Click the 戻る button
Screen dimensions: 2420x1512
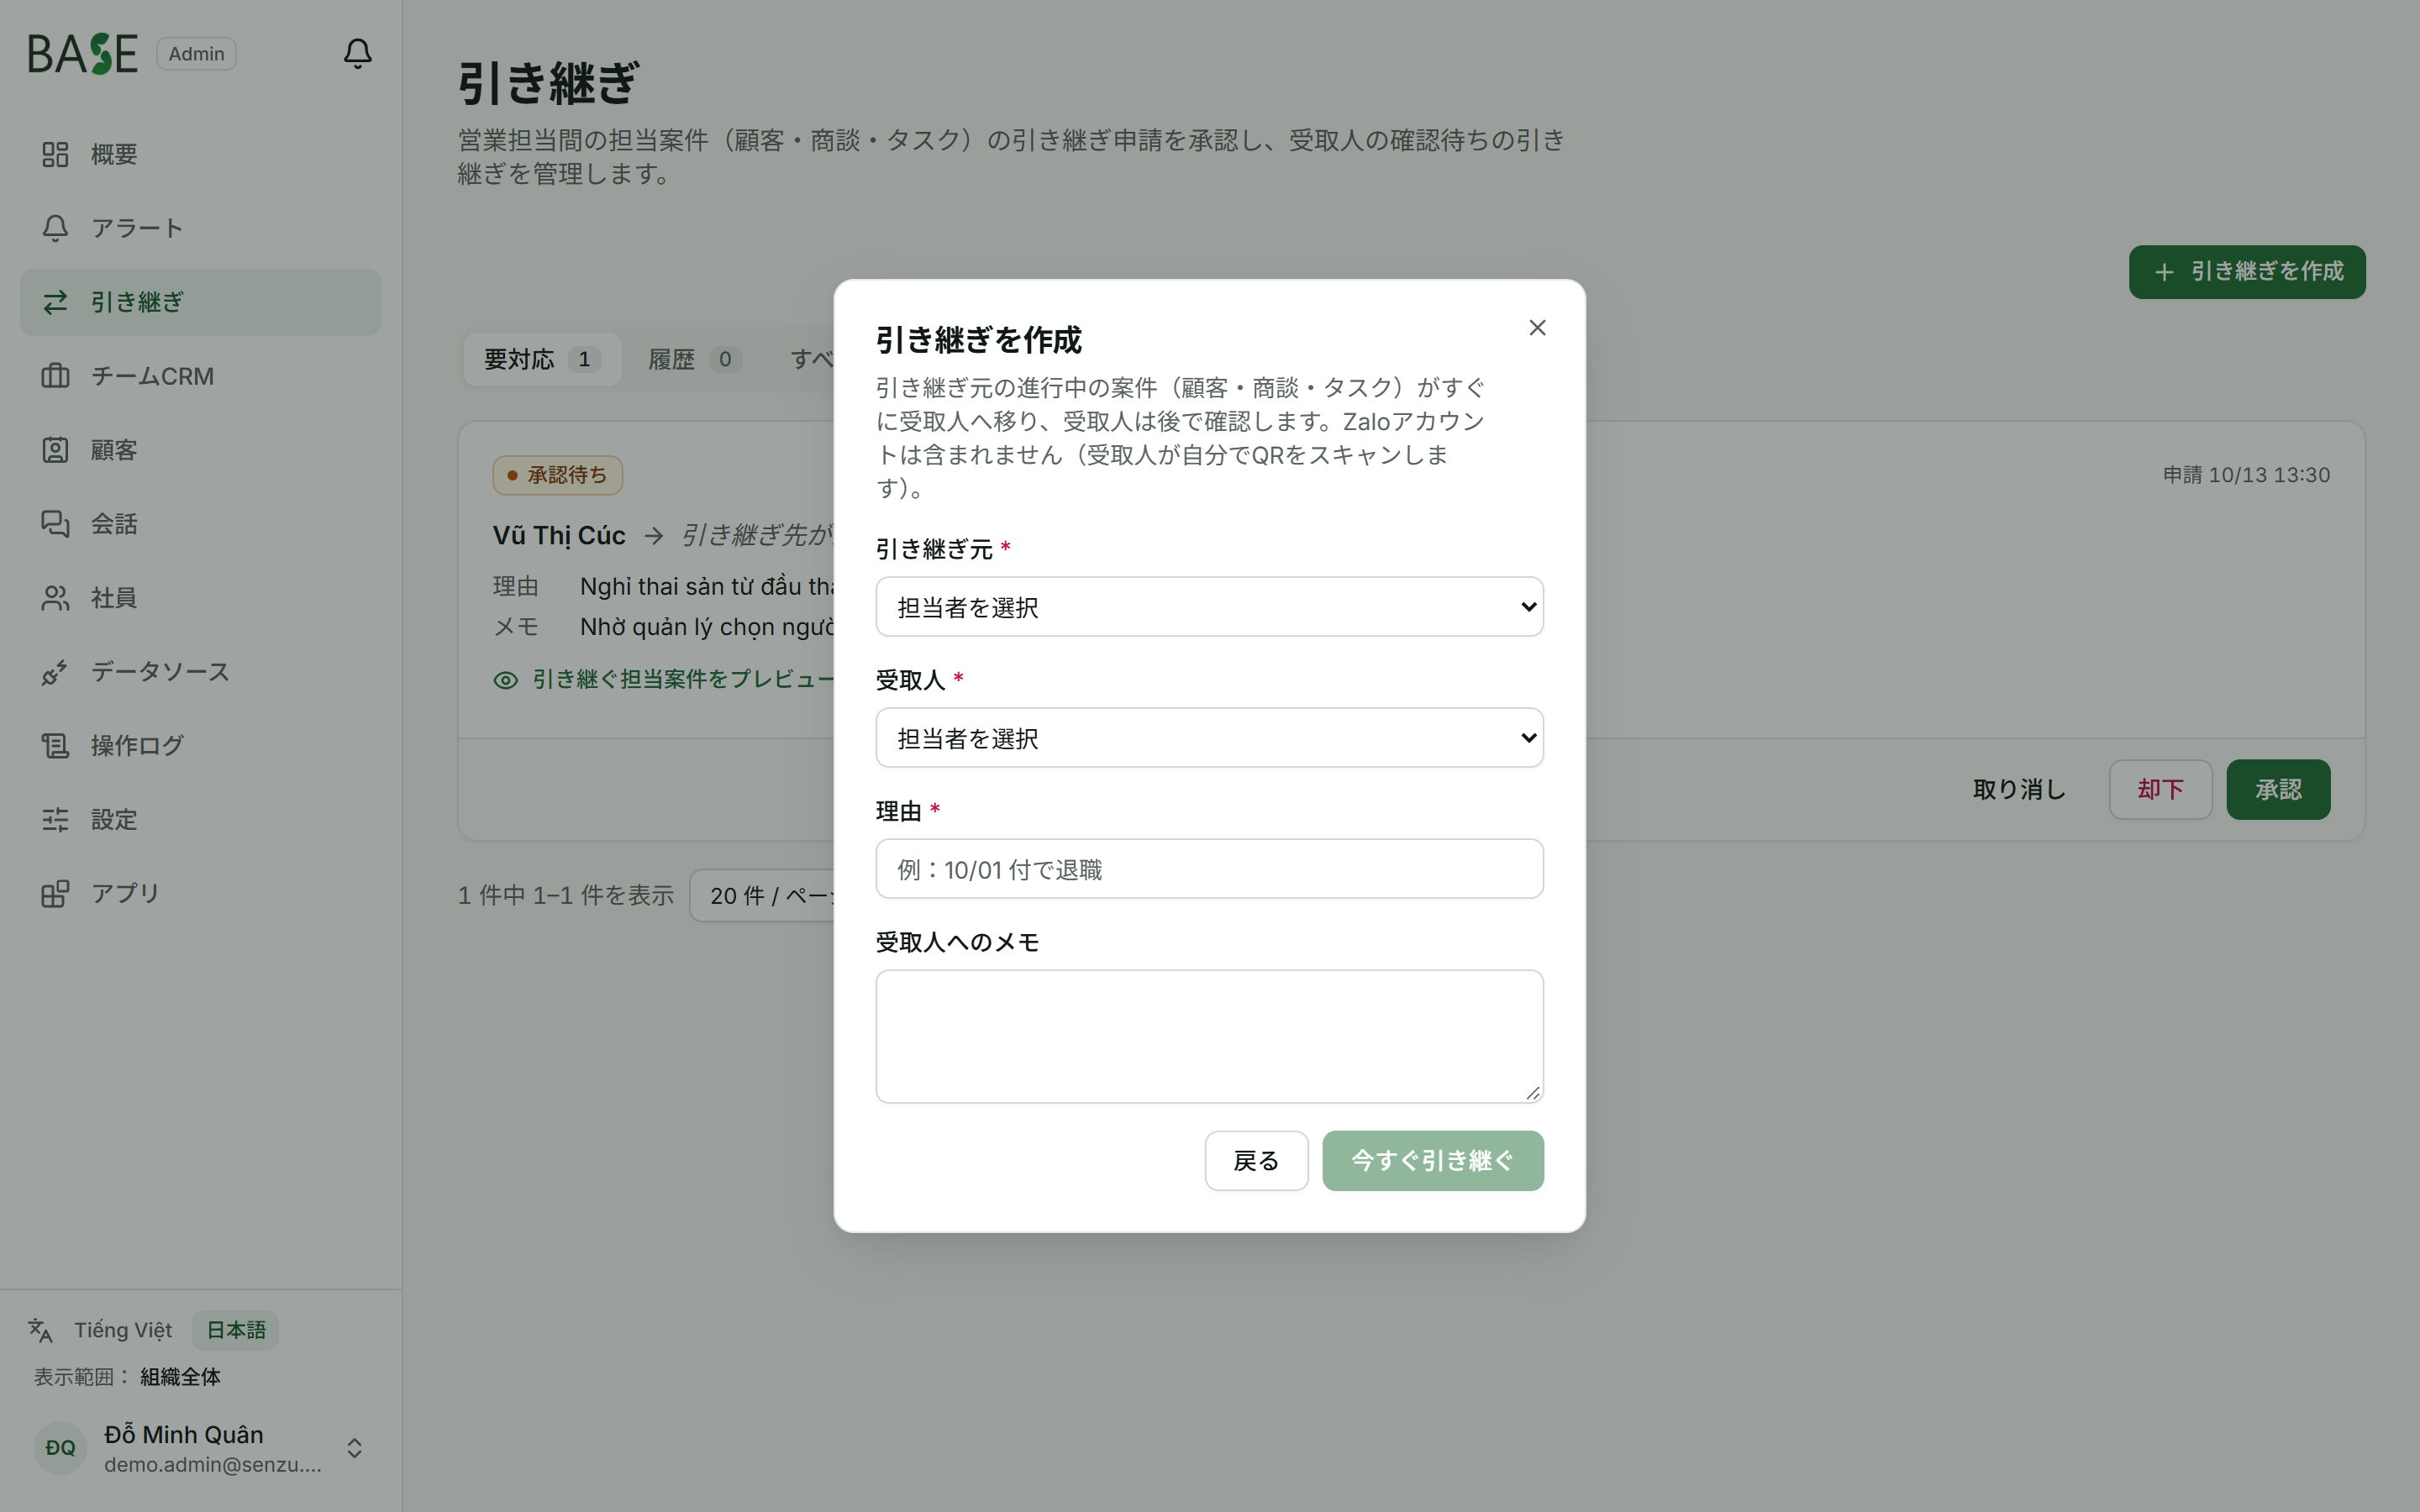[x=1256, y=1161]
